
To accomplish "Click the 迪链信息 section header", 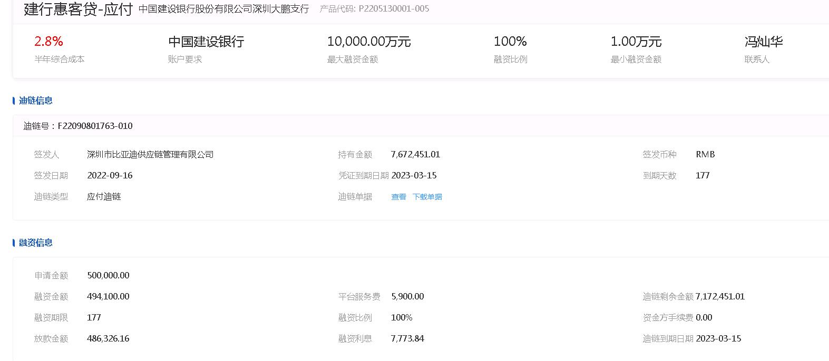I will [35, 101].
